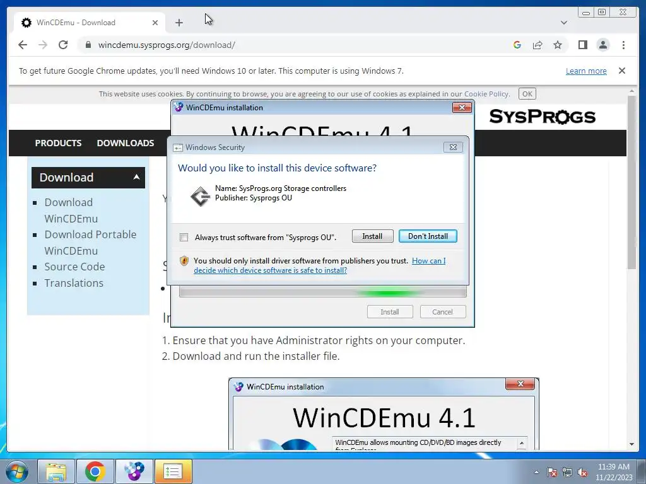The height and width of the screenshot is (484, 646).
Task: Click Learn more about Chrome updates
Action: 586,71
